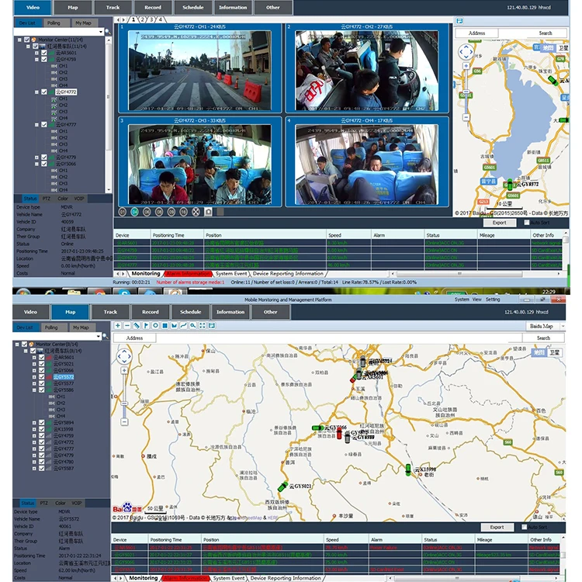Click the zoom-out minus icon in the lower window's map toolbar
The height and width of the screenshot is (582, 582).
127,325
